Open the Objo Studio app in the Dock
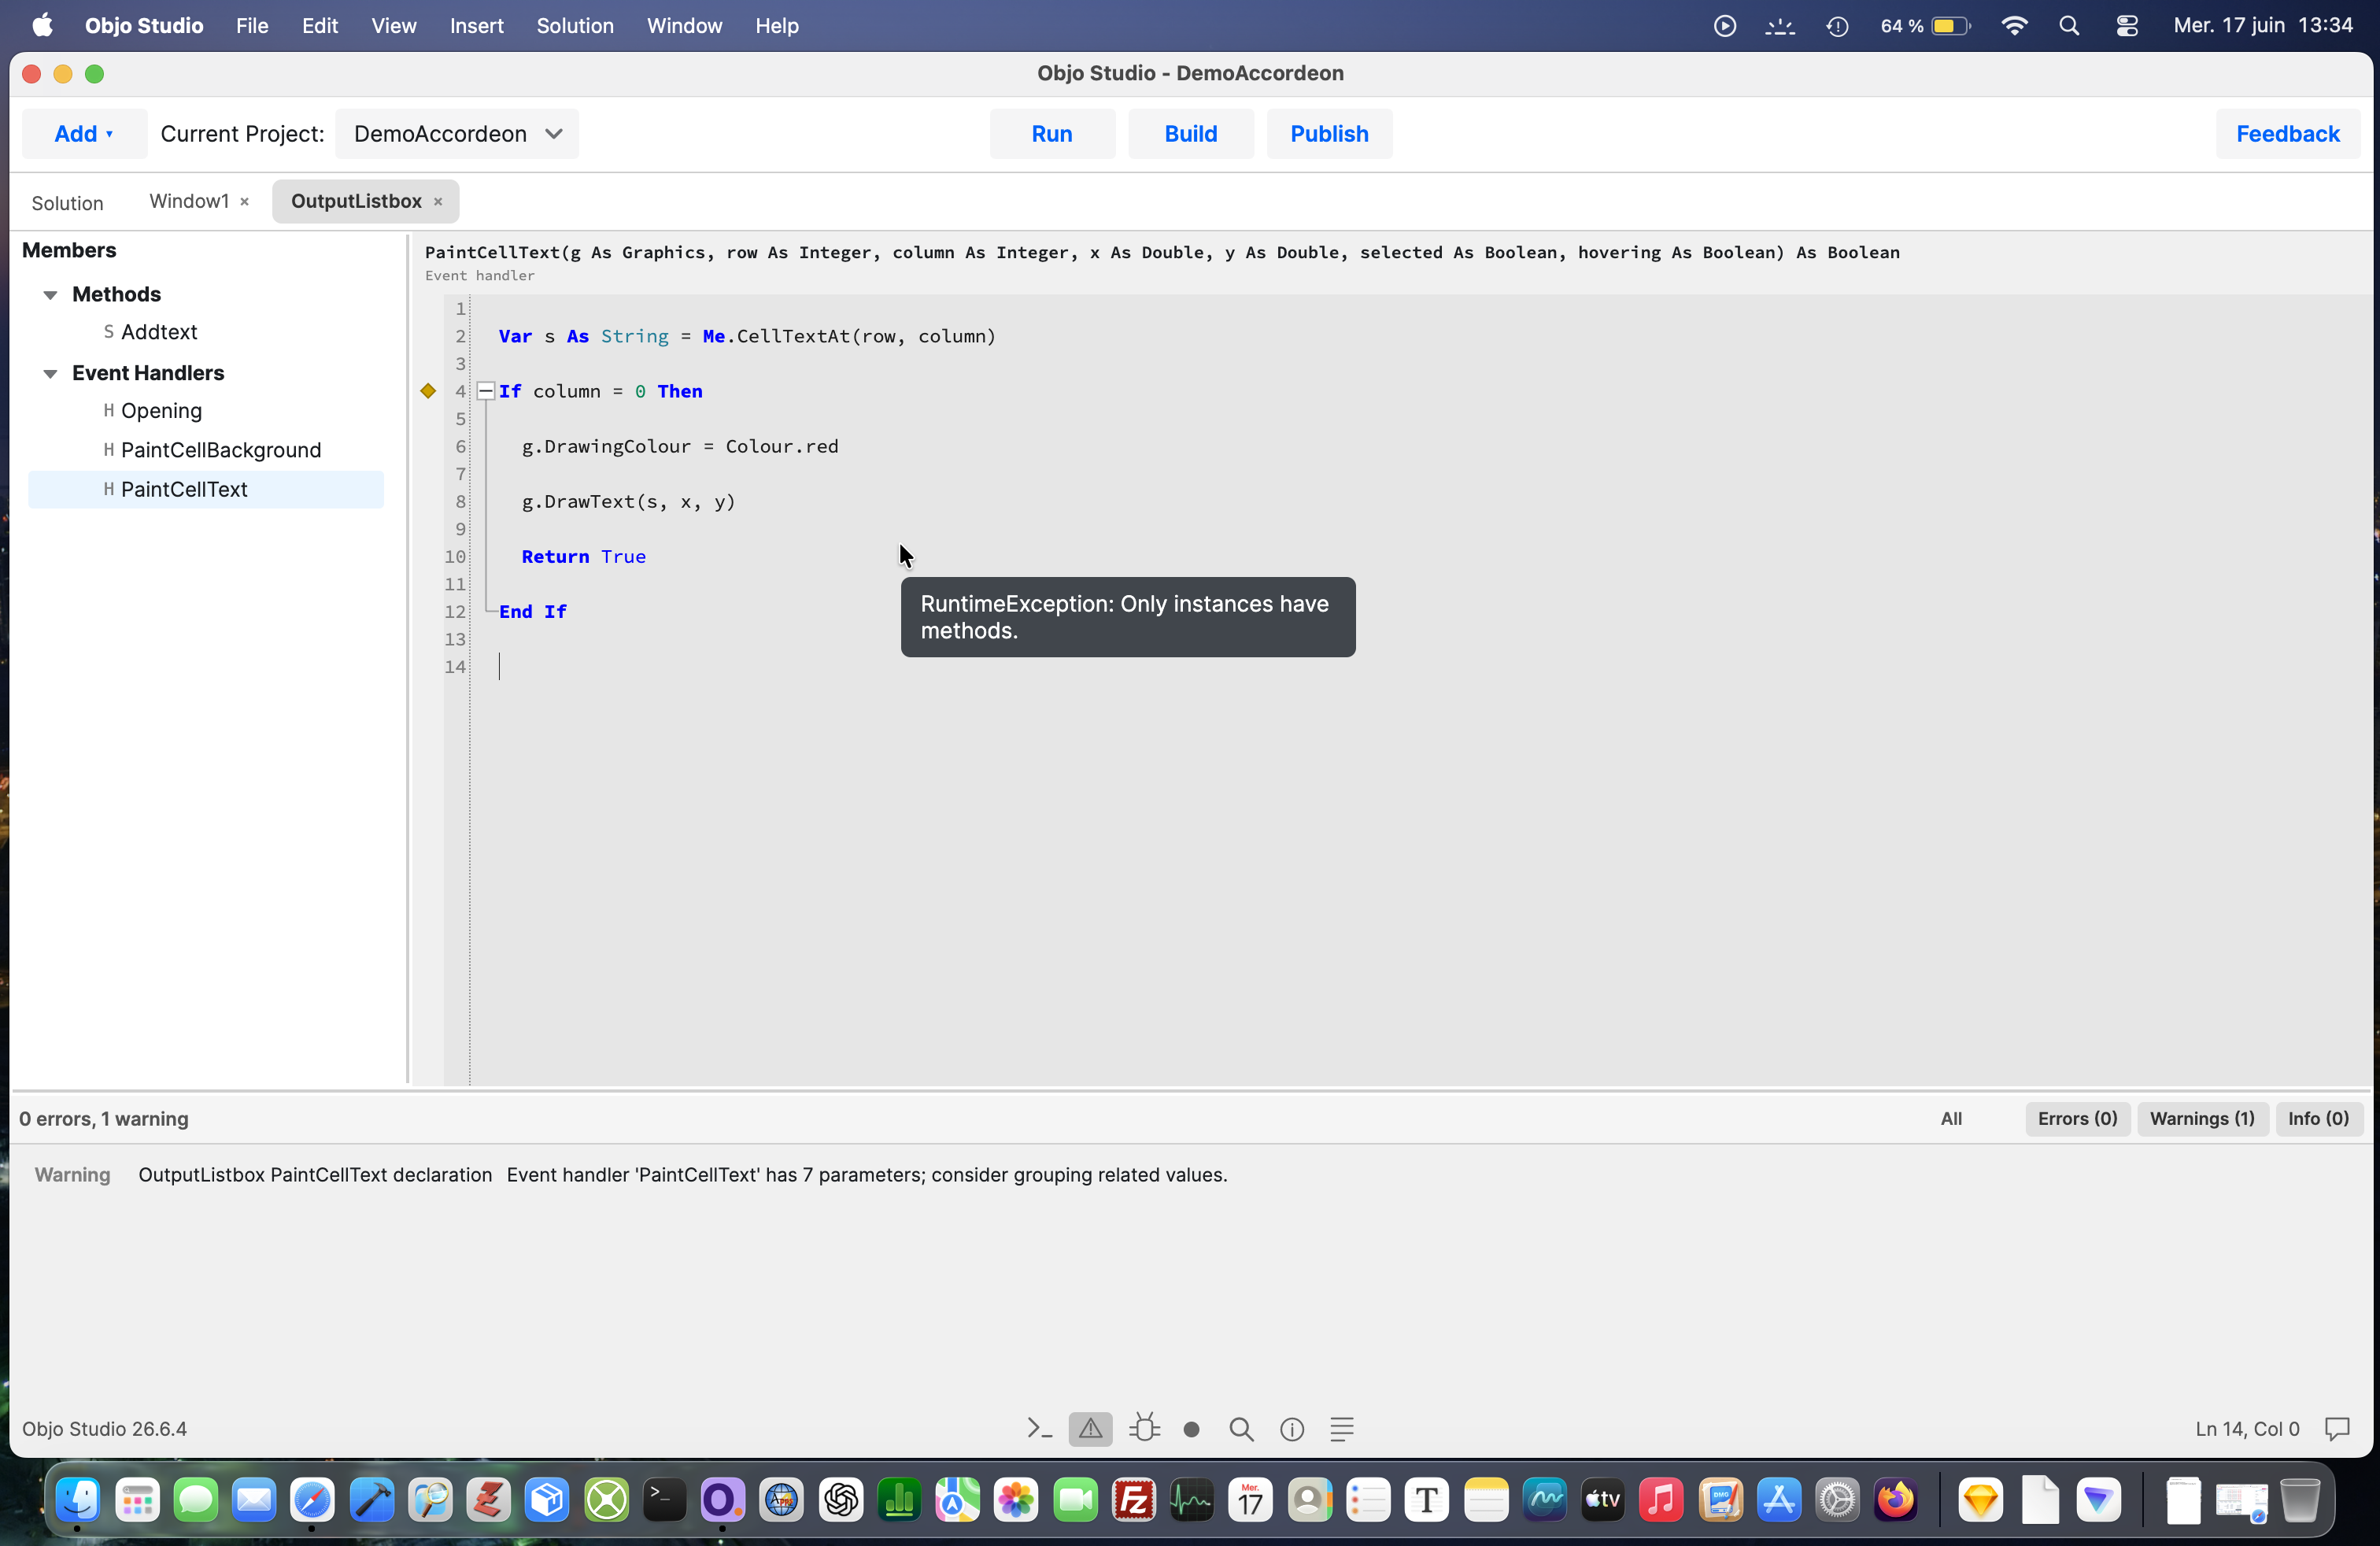Screen dimensions: 2380x1546 (722, 1499)
